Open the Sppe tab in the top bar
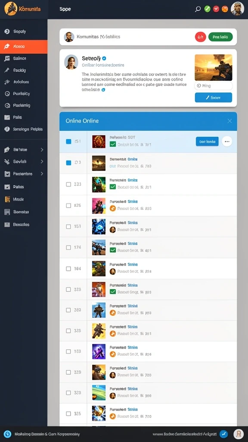248x442 pixels. 65,9
